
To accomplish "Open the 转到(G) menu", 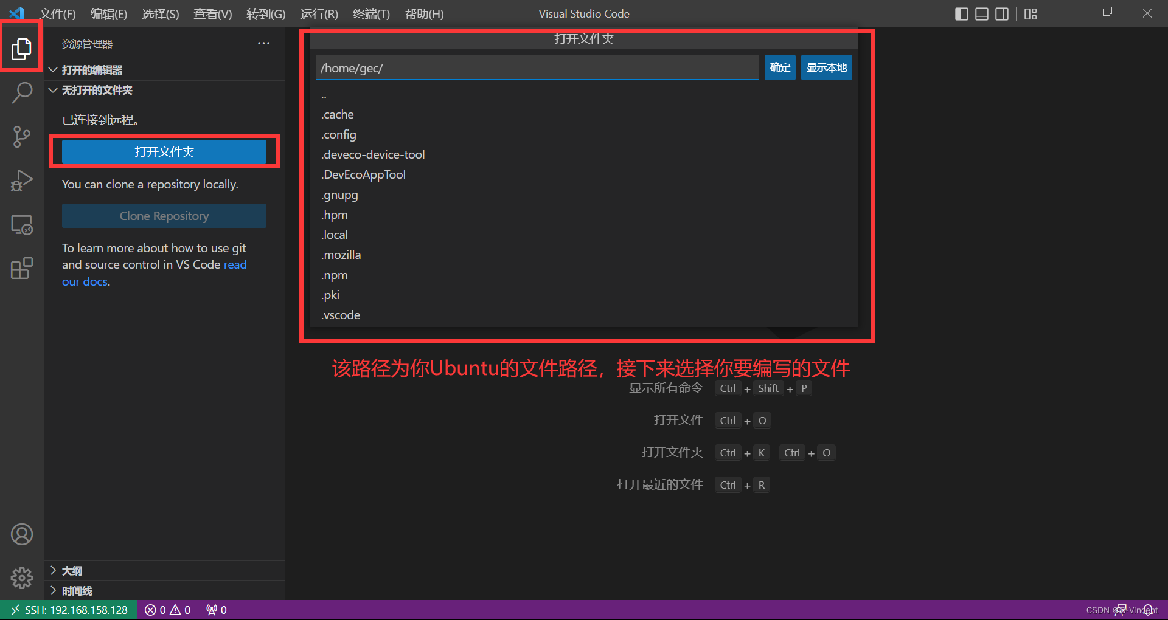I will pyautogui.click(x=266, y=14).
